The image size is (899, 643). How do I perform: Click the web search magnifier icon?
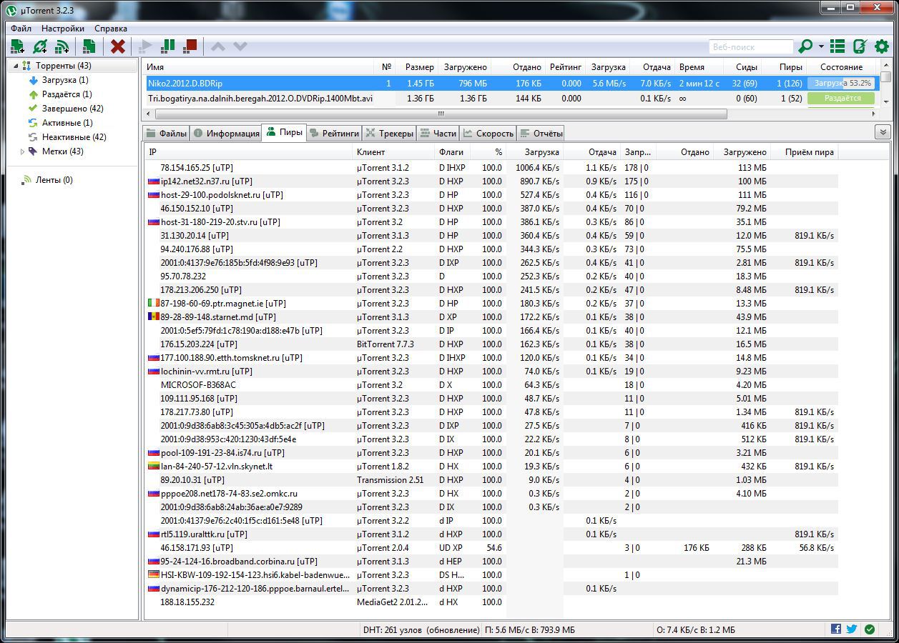(805, 46)
